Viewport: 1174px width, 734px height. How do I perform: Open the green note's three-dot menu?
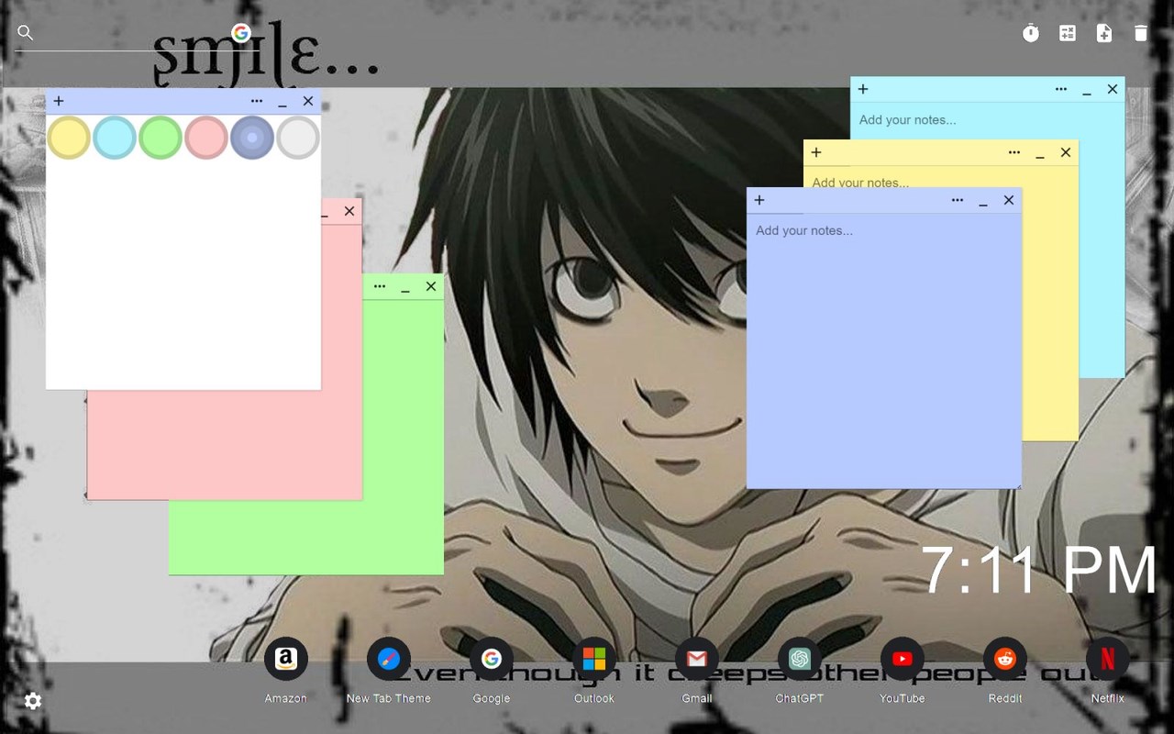click(380, 286)
